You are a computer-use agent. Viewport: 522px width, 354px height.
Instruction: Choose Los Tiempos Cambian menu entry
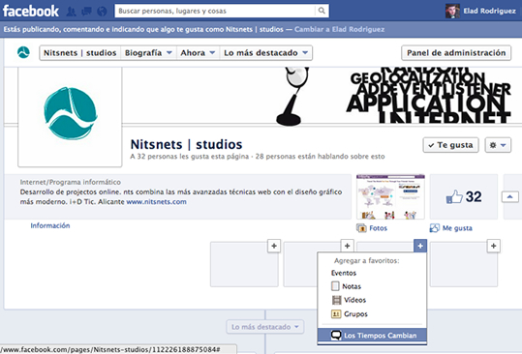372,336
